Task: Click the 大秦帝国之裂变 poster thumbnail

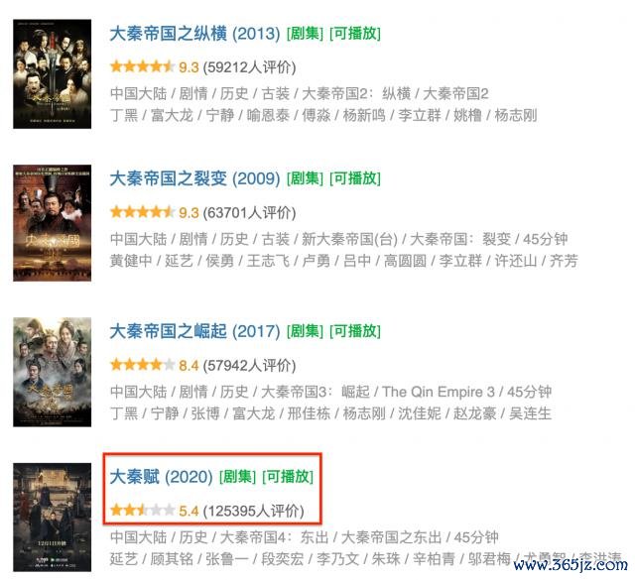Action: click(x=53, y=223)
